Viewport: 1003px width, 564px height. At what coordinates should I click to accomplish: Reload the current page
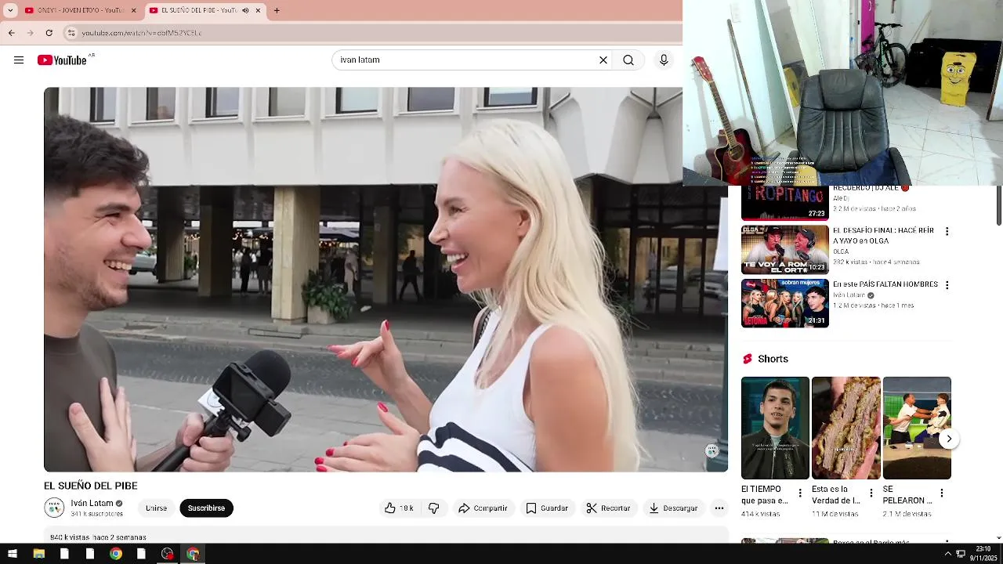tap(49, 33)
